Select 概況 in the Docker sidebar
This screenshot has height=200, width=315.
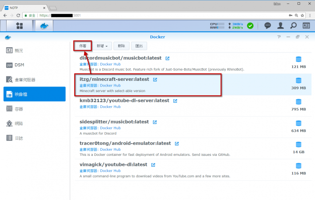tap(35, 51)
